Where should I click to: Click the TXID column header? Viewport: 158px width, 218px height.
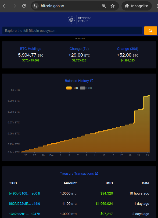pyautogui.click(x=13, y=183)
